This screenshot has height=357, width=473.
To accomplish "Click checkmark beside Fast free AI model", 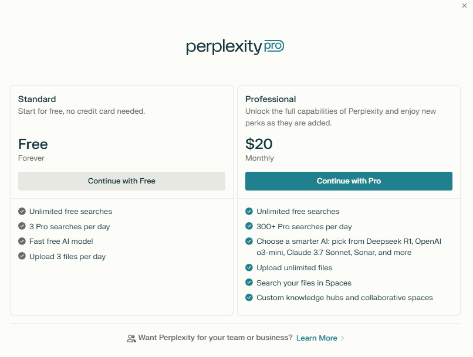I will (22, 242).
